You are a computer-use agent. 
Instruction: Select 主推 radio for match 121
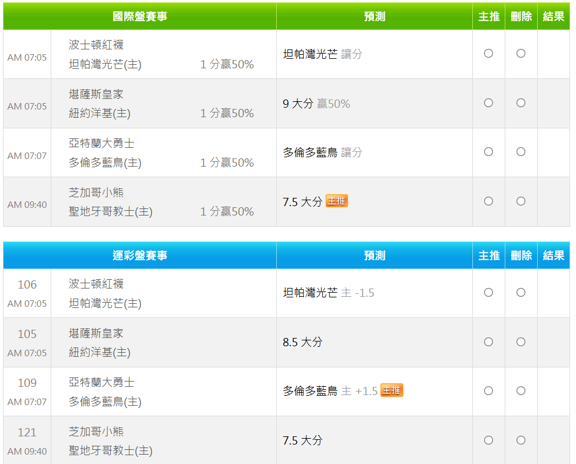tap(488, 440)
